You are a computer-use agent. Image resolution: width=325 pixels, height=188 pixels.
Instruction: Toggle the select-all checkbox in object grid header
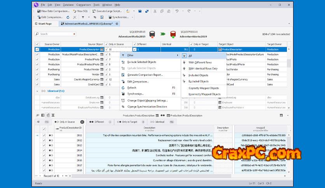(x=37, y=44)
